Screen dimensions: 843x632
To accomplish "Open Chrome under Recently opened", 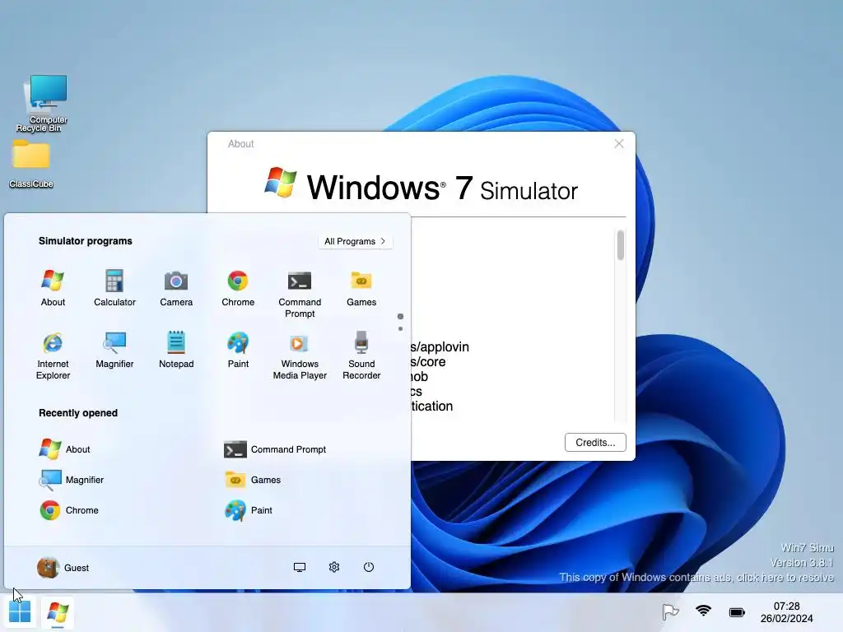I will (x=69, y=510).
